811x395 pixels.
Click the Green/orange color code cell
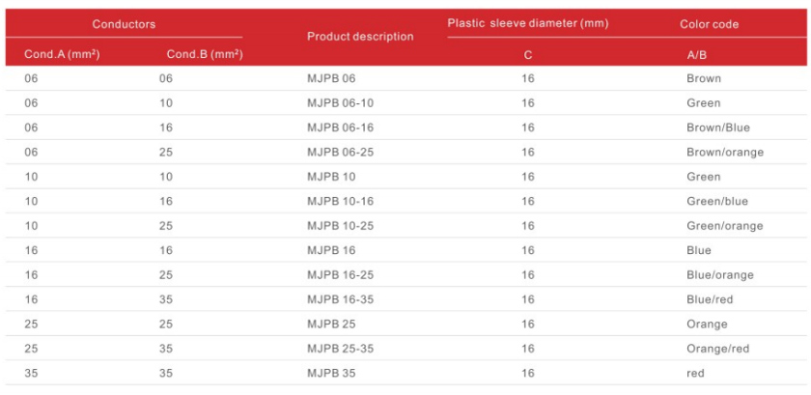click(724, 226)
